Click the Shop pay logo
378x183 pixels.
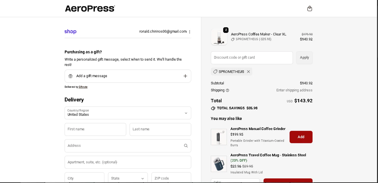(x=70, y=31)
